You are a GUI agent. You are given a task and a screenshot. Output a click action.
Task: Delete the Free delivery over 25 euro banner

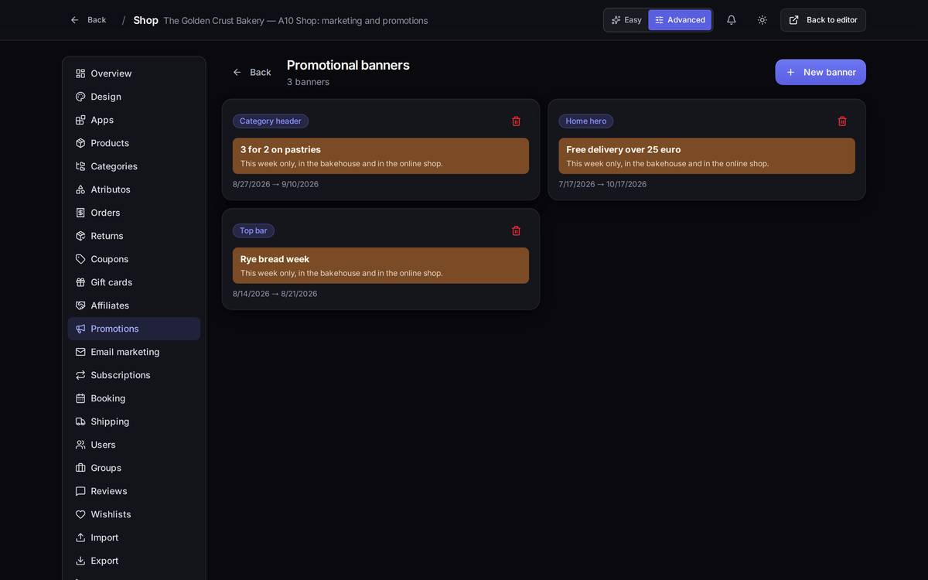(842, 121)
